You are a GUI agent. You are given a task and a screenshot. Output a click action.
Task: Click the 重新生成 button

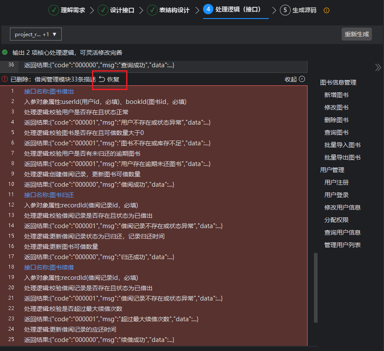click(x=356, y=34)
